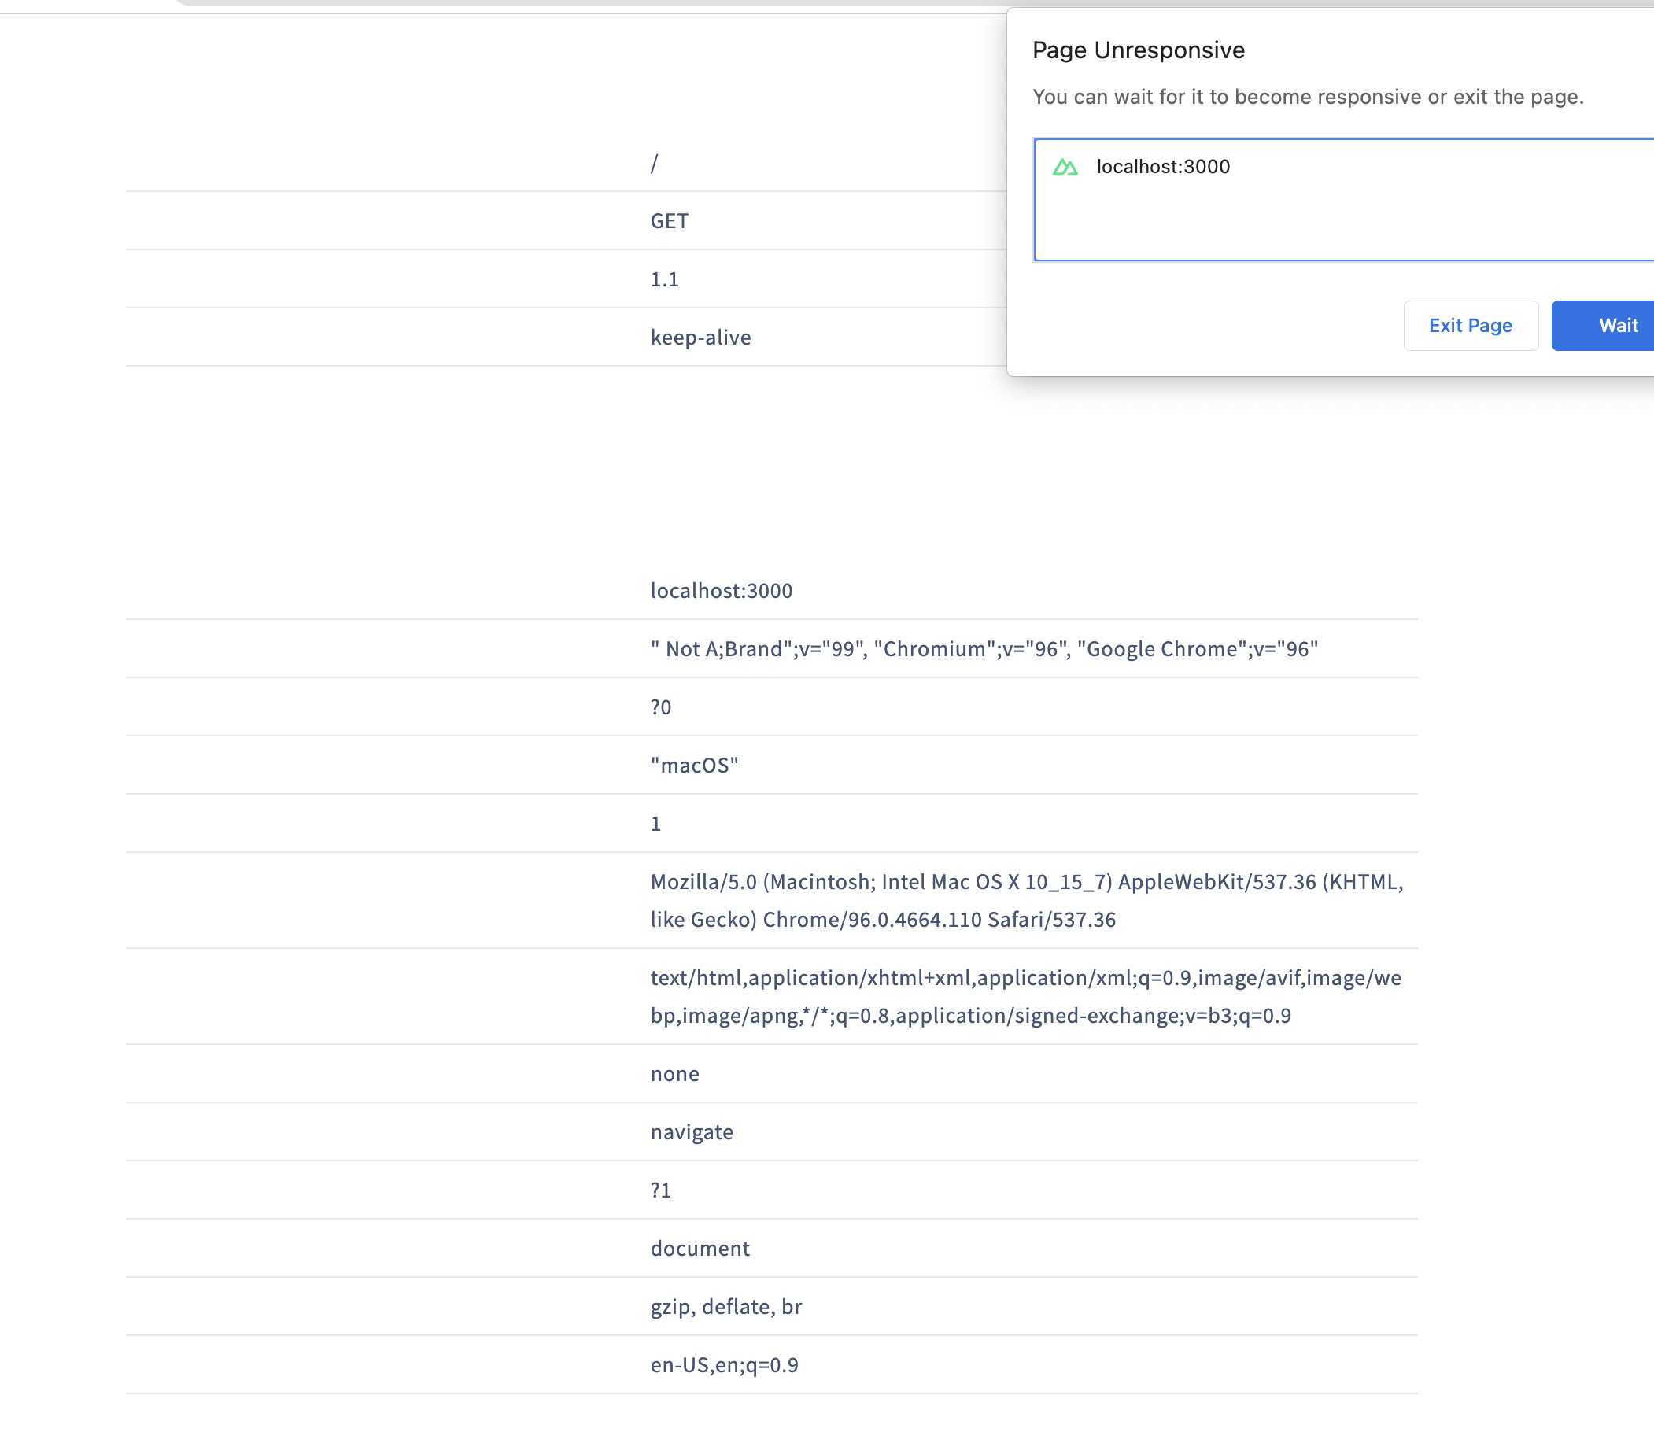1654x1454 pixels.
Task: Click the "none" value
Action: pyautogui.click(x=675, y=1074)
